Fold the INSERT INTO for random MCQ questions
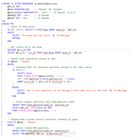The width and height of the screenshot is (136, 140). (x=2, y=131)
